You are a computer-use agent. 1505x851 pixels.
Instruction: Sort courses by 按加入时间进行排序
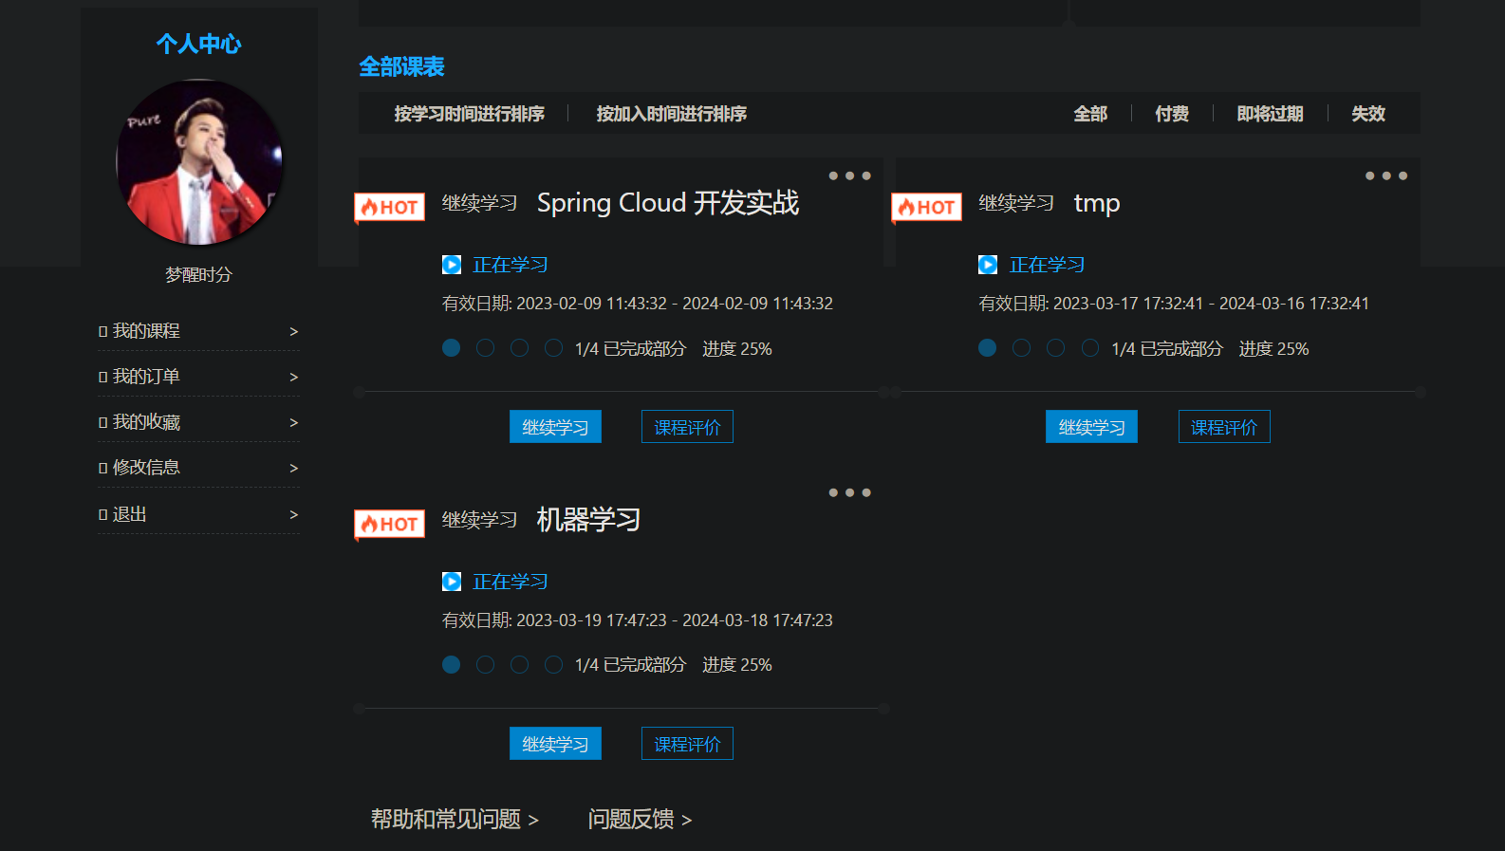[x=672, y=114]
